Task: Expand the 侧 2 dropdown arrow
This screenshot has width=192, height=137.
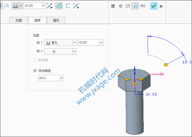Action: [x=74, y=52]
